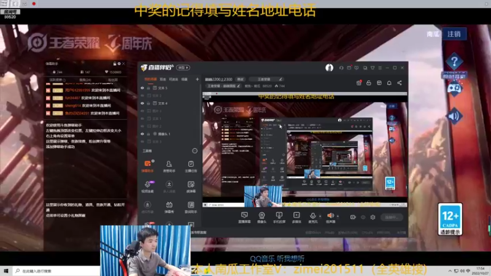Click the preview eye icon by settings gear

pyautogui.click(x=363, y=217)
